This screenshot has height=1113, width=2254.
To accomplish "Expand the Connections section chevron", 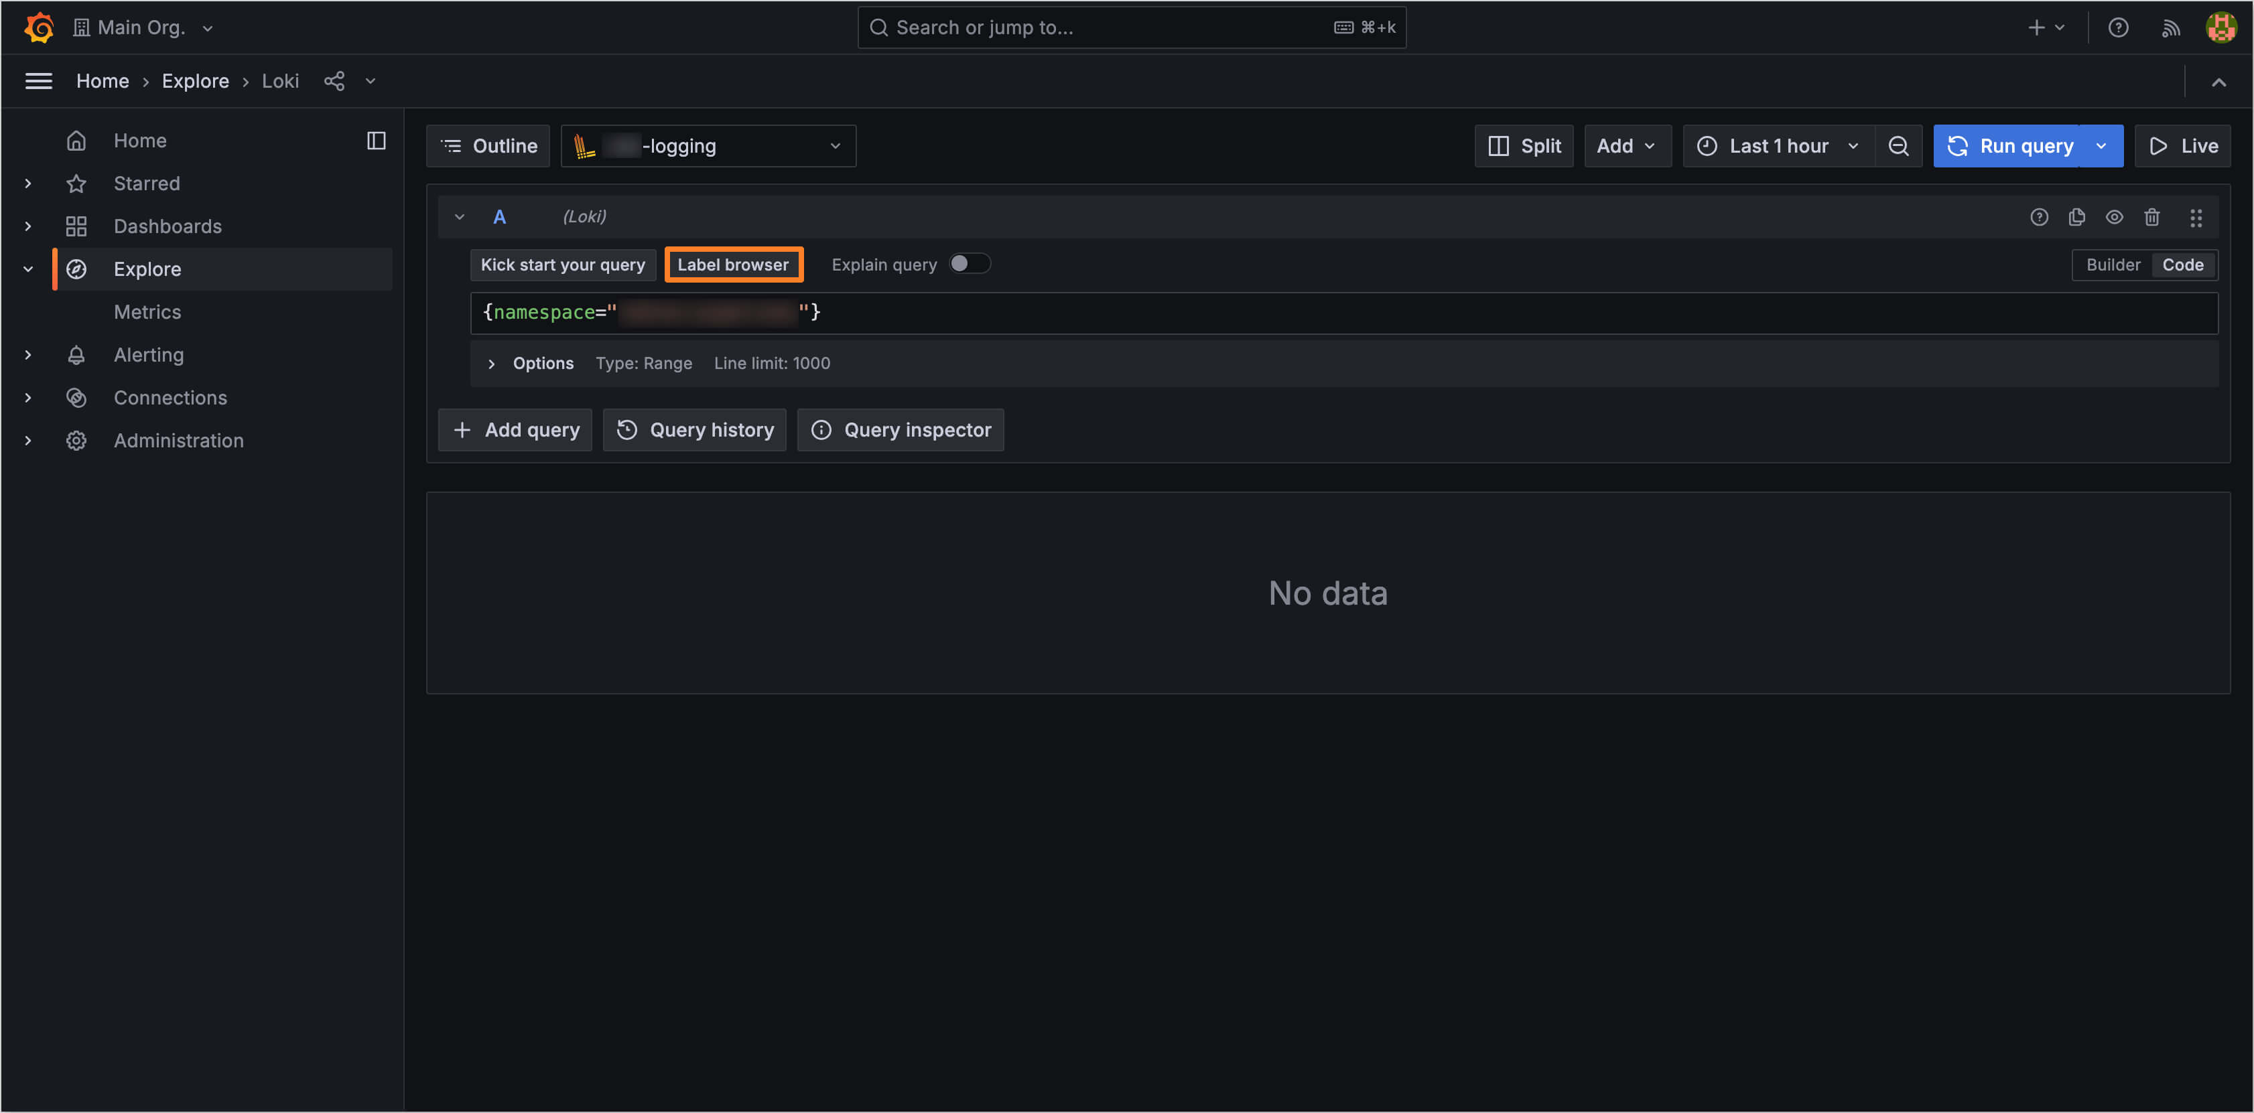I will point(28,398).
